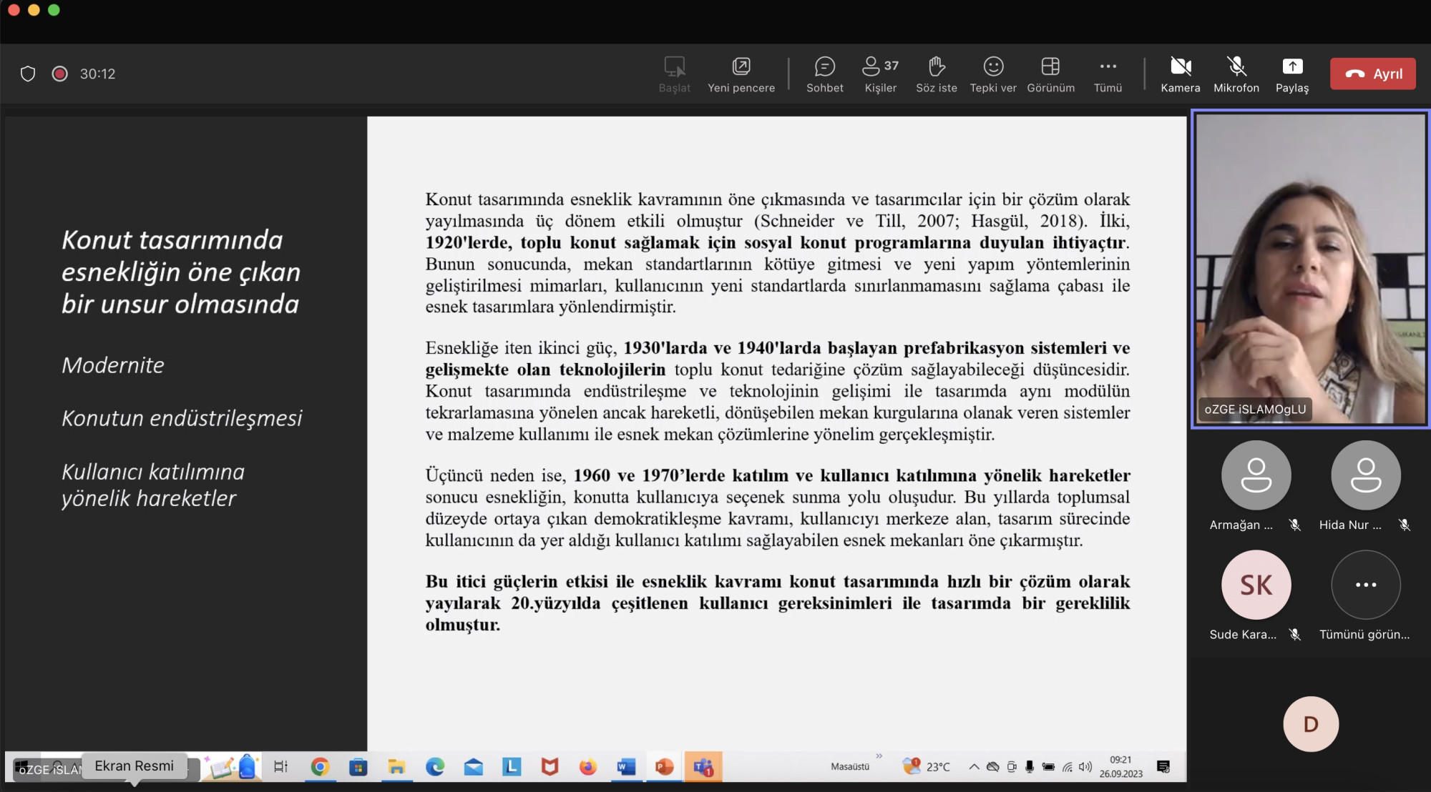Click the cloud sync tray icon
Screen dimensions: 1431x792
pos(992,767)
